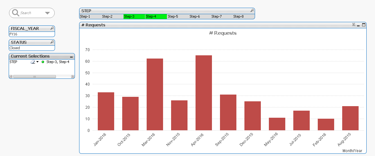Deselect Step-4 in STEP list

pyautogui.click(x=156, y=16)
